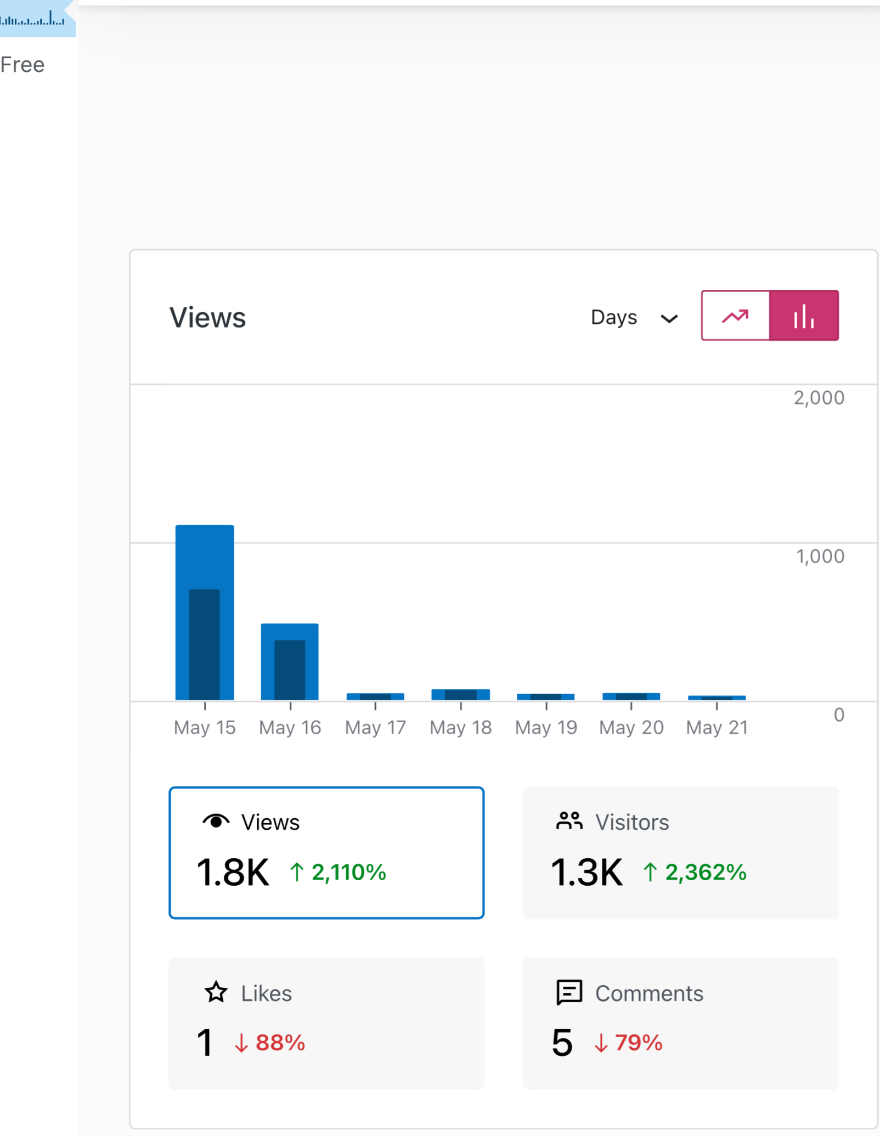Switch to line chart view
Viewport: 880px width, 1136px height.
pos(735,316)
